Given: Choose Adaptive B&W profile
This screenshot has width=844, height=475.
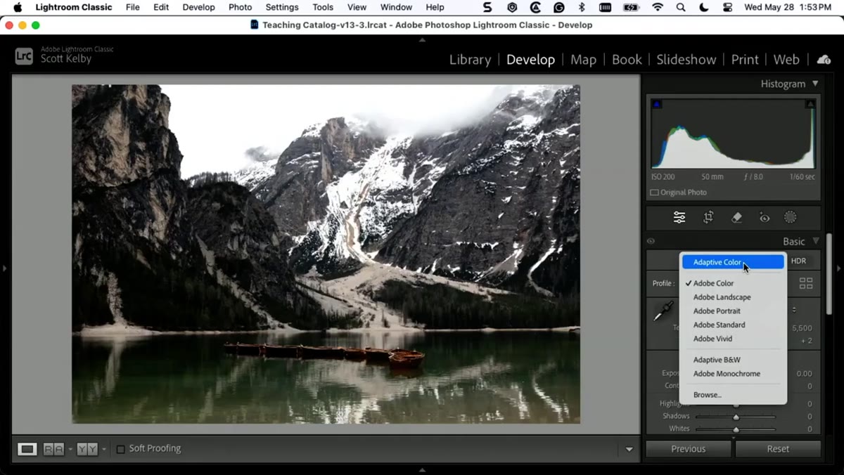Looking at the screenshot, I should (x=733, y=360).
